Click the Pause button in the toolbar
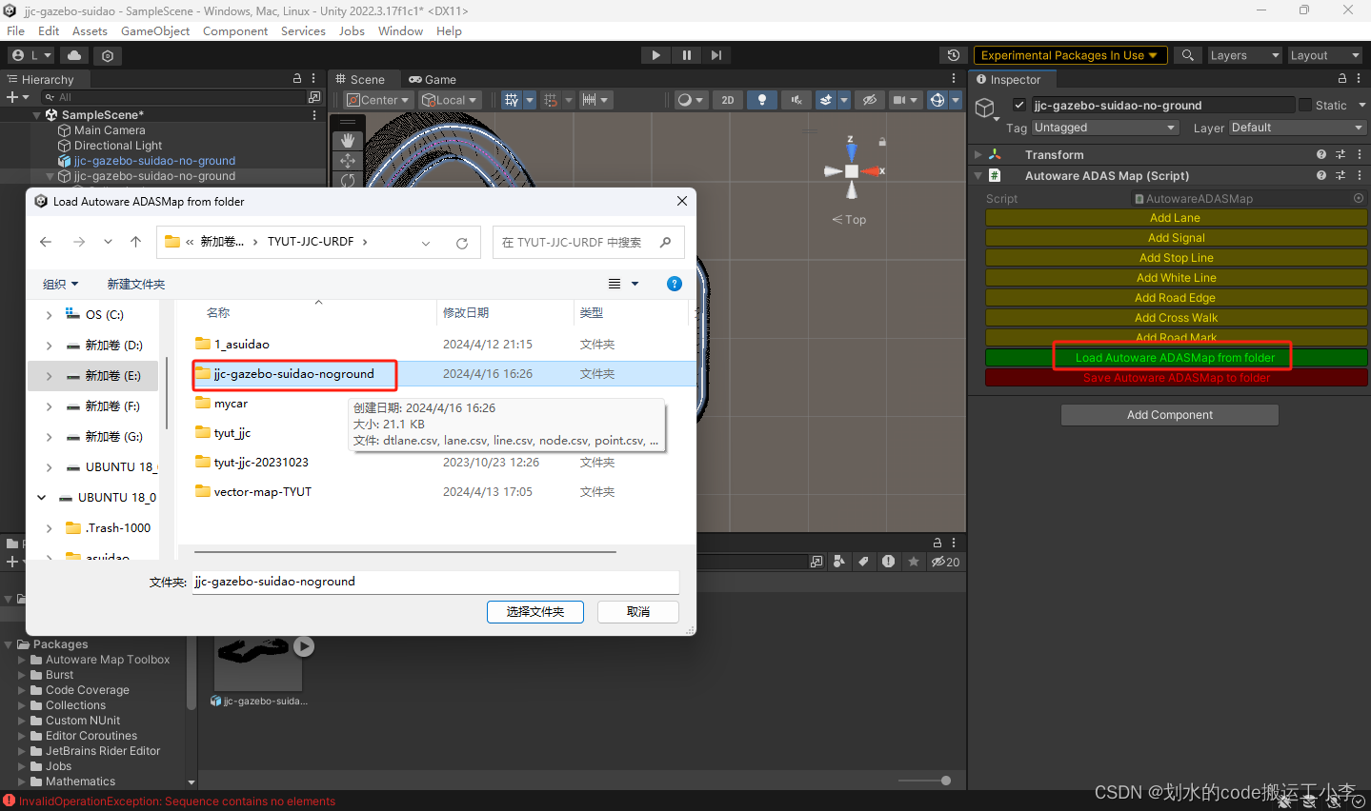 coord(686,54)
